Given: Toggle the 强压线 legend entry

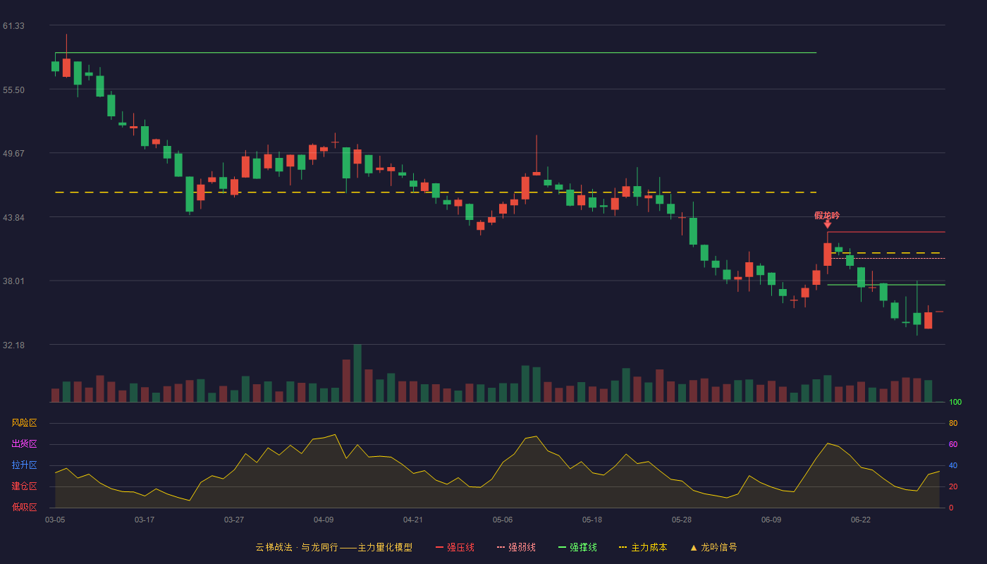Looking at the screenshot, I should pos(455,547).
